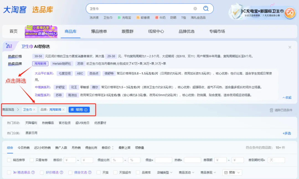Toggle sort arrows beside 券后价

click(x=113, y=148)
